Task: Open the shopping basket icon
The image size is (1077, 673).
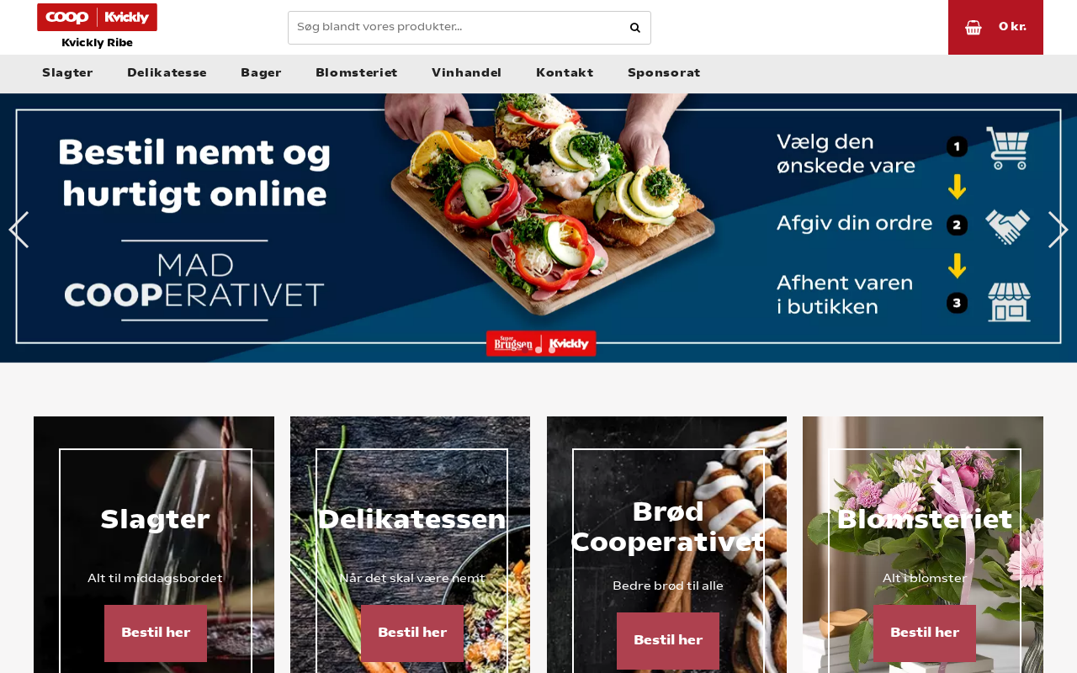Action: (x=974, y=27)
